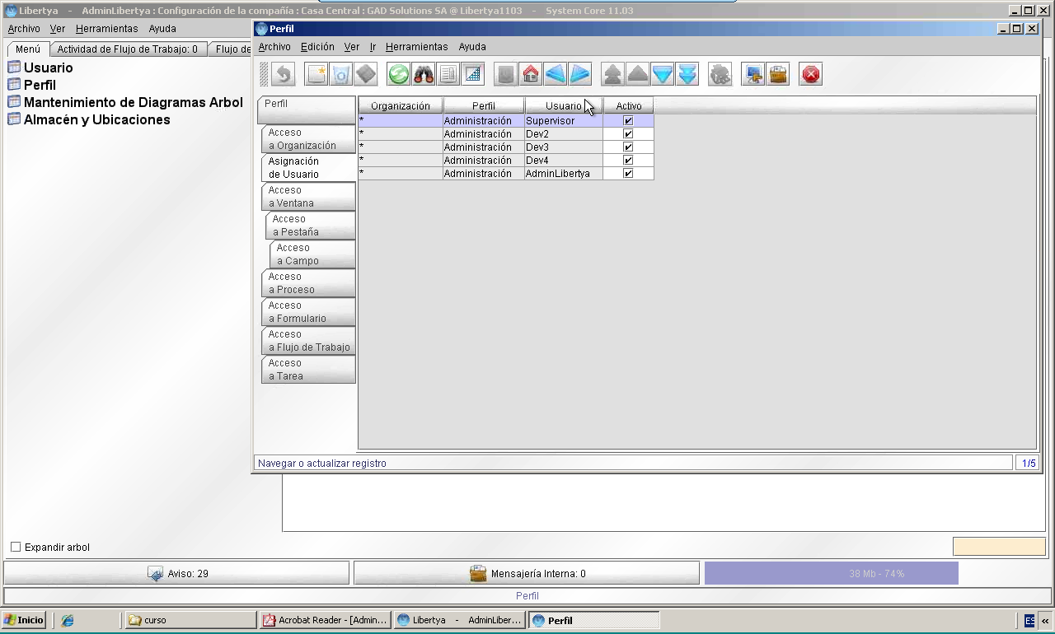
Task: Open Archivo menu in Perfil window
Action: coord(274,47)
